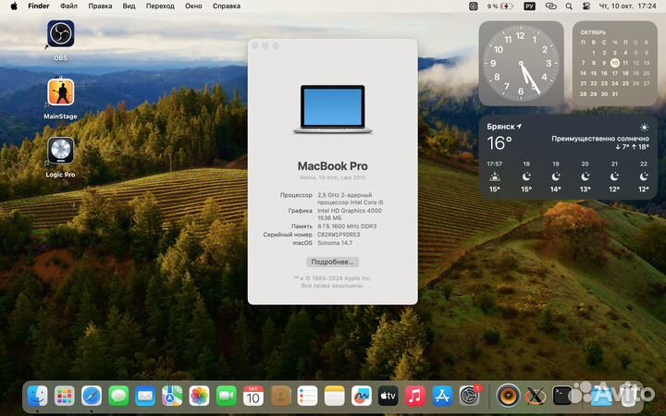The image size is (666, 416).
Task: Click the 16° current temperature
Action: (499, 143)
